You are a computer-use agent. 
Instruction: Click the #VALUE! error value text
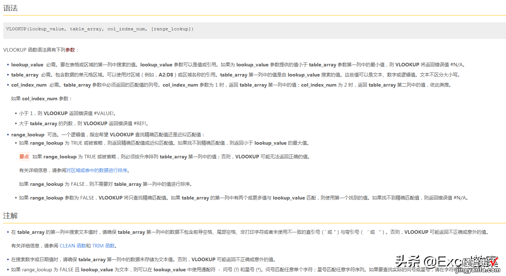click(104, 113)
